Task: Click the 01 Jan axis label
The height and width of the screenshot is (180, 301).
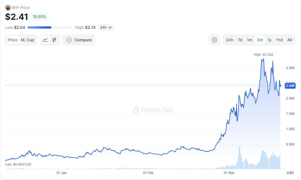Action: coord(62,173)
